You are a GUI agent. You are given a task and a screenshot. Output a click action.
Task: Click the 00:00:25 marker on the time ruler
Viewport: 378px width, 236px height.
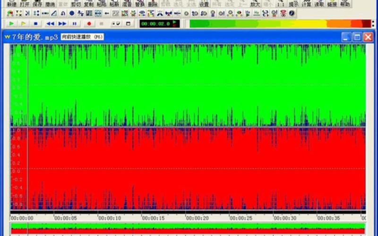click(241, 218)
